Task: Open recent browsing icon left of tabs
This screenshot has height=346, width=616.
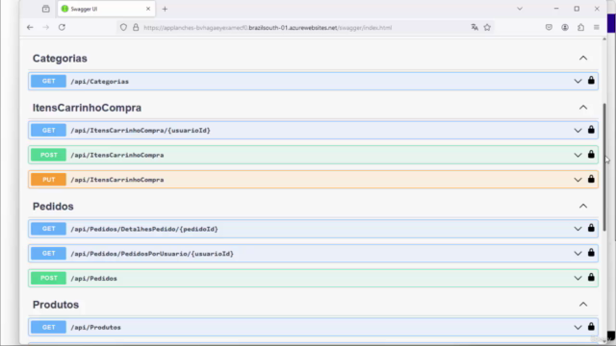Action: (x=46, y=9)
